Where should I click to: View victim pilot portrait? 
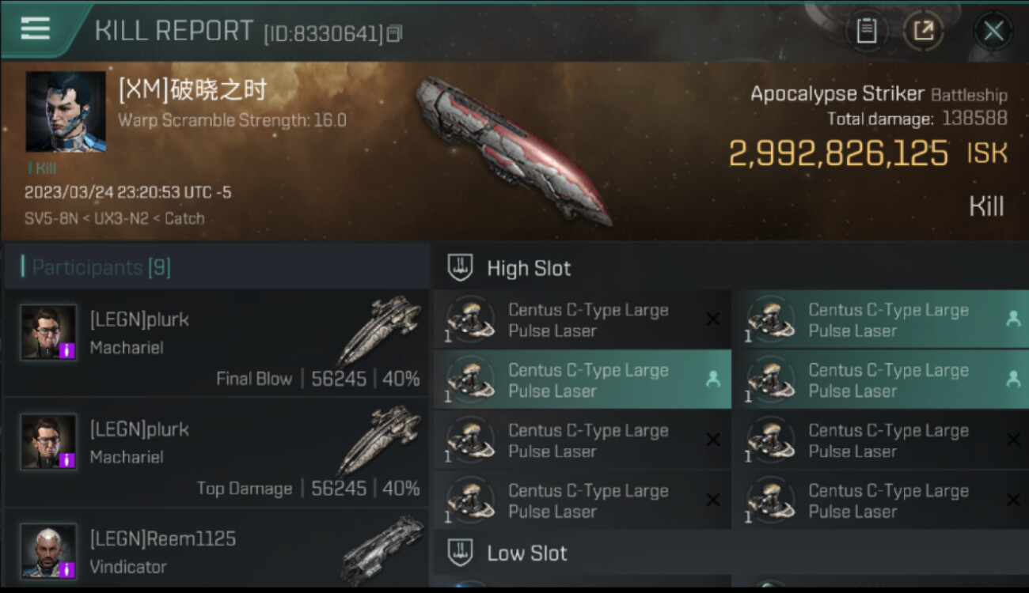tap(66, 111)
